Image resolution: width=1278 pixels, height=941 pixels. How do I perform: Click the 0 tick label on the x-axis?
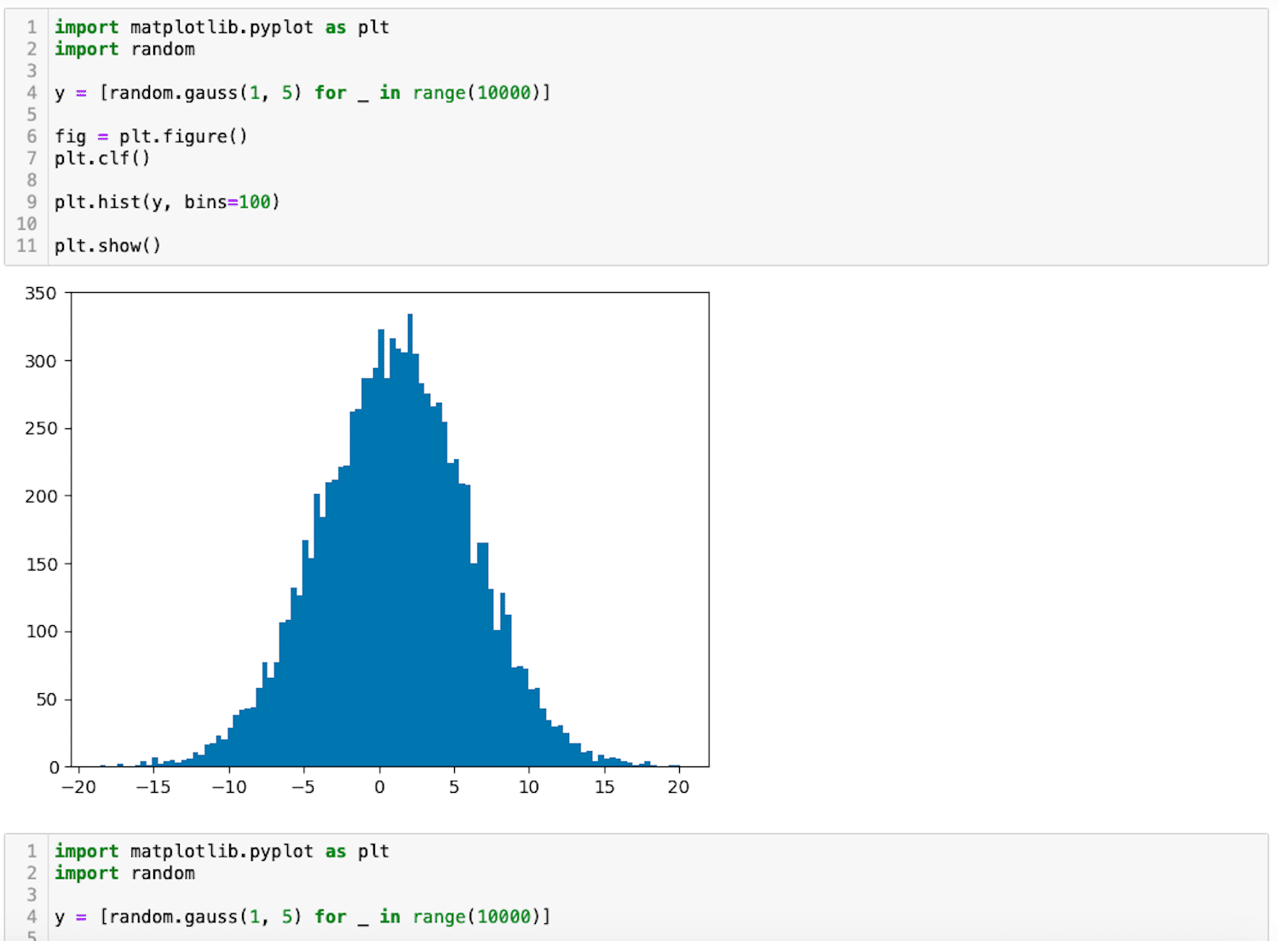[x=380, y=788]
